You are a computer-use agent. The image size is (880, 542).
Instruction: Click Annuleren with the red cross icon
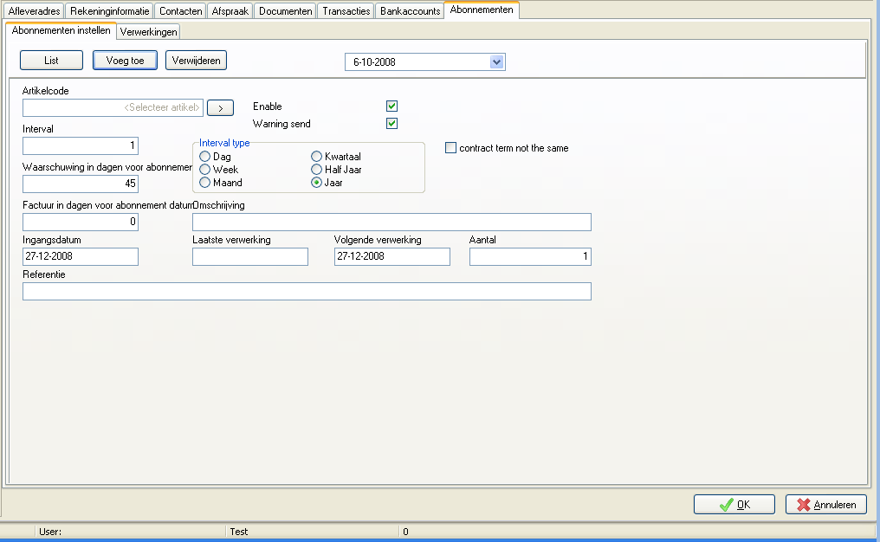[826, 505]
